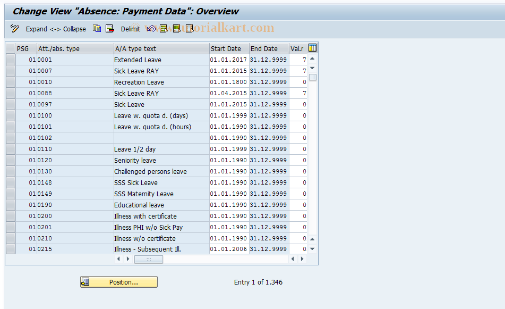The width and height of the screenshot is (505, 309).
Task: Click the Position... button
Action: pos(119,282)
